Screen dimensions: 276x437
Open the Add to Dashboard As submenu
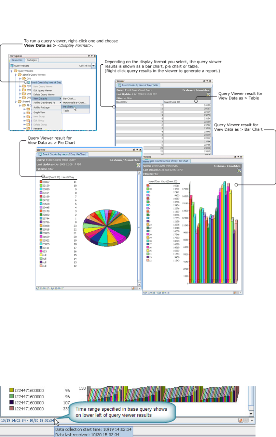pos(47,103)
